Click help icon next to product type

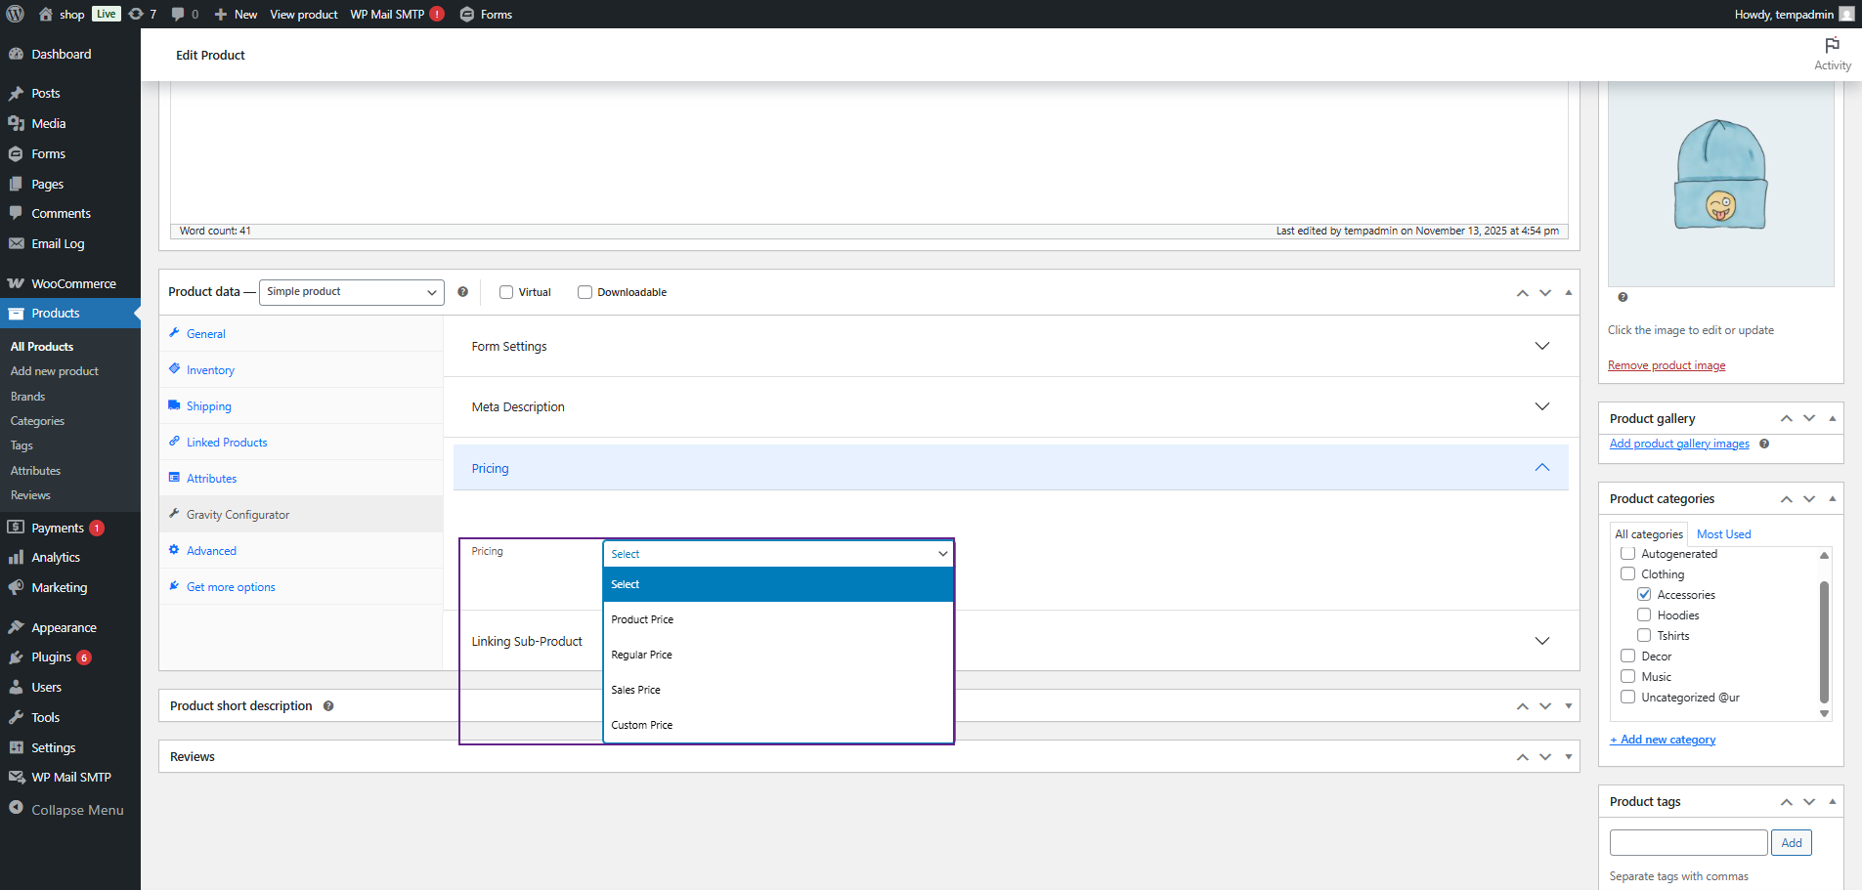462,292
